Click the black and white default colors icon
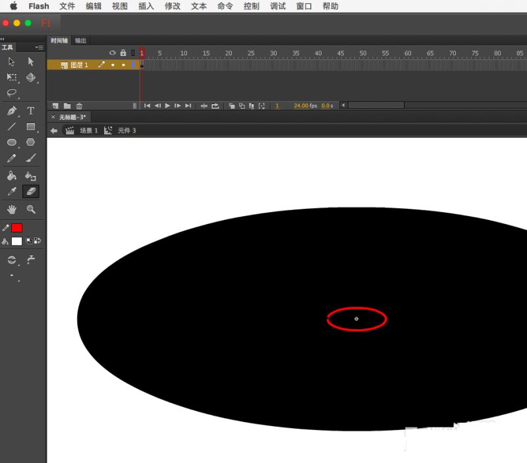527x463 pixels. [x=29, y=240]
